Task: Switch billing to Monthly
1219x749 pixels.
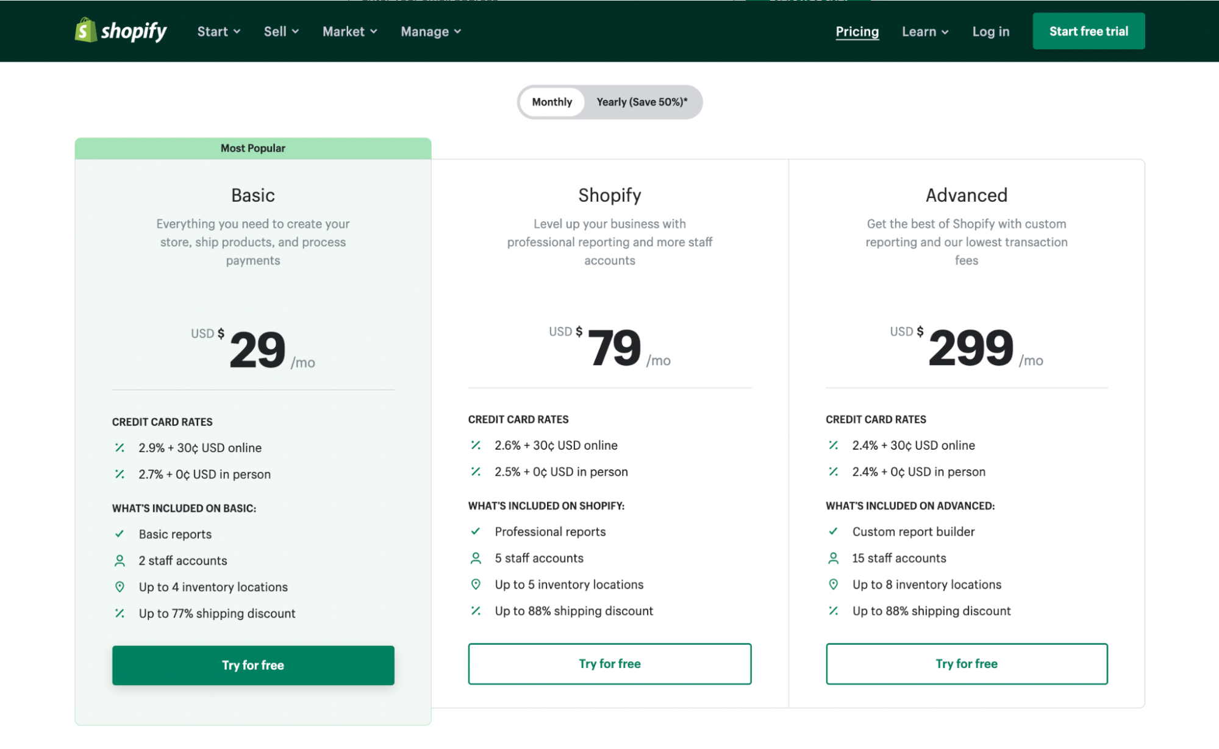Action: tap(552, 102)
